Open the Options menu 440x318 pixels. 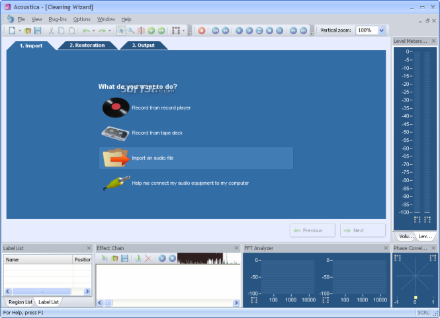pyautogui.click(x=82, y=19)
